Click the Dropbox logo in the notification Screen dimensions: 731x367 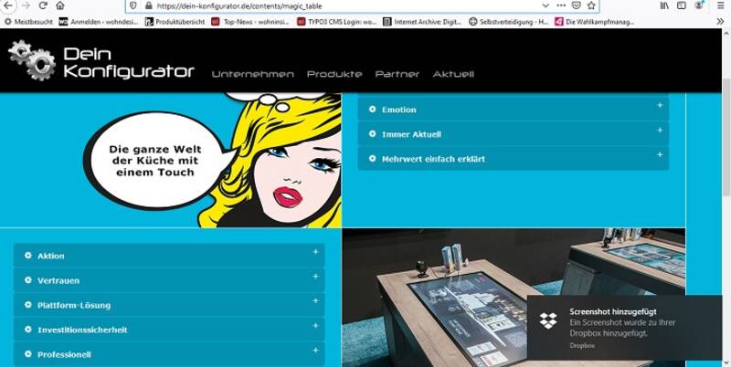(x=547, y=320)
